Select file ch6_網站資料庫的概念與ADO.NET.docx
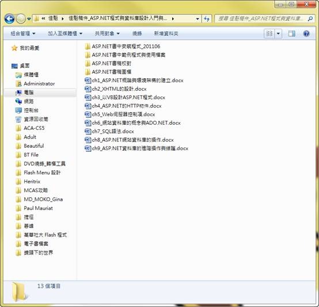The width and height of the screenshot is (319, 307). pos(132,123)
